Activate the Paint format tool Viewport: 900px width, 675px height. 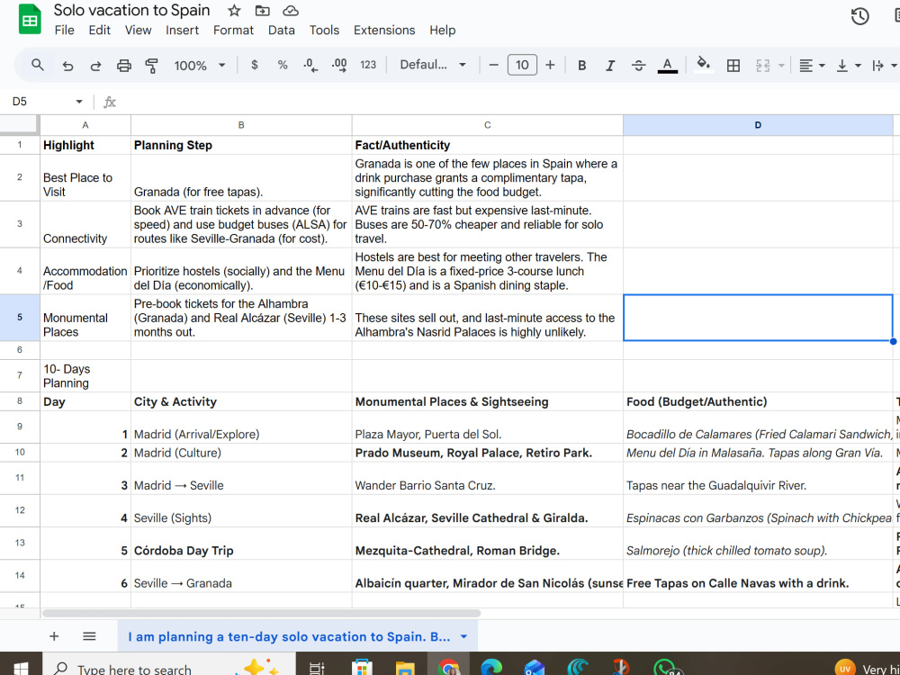[x=151, y=66]
